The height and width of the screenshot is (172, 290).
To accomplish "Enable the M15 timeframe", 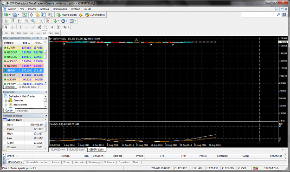I will click(x=19, y=33).
